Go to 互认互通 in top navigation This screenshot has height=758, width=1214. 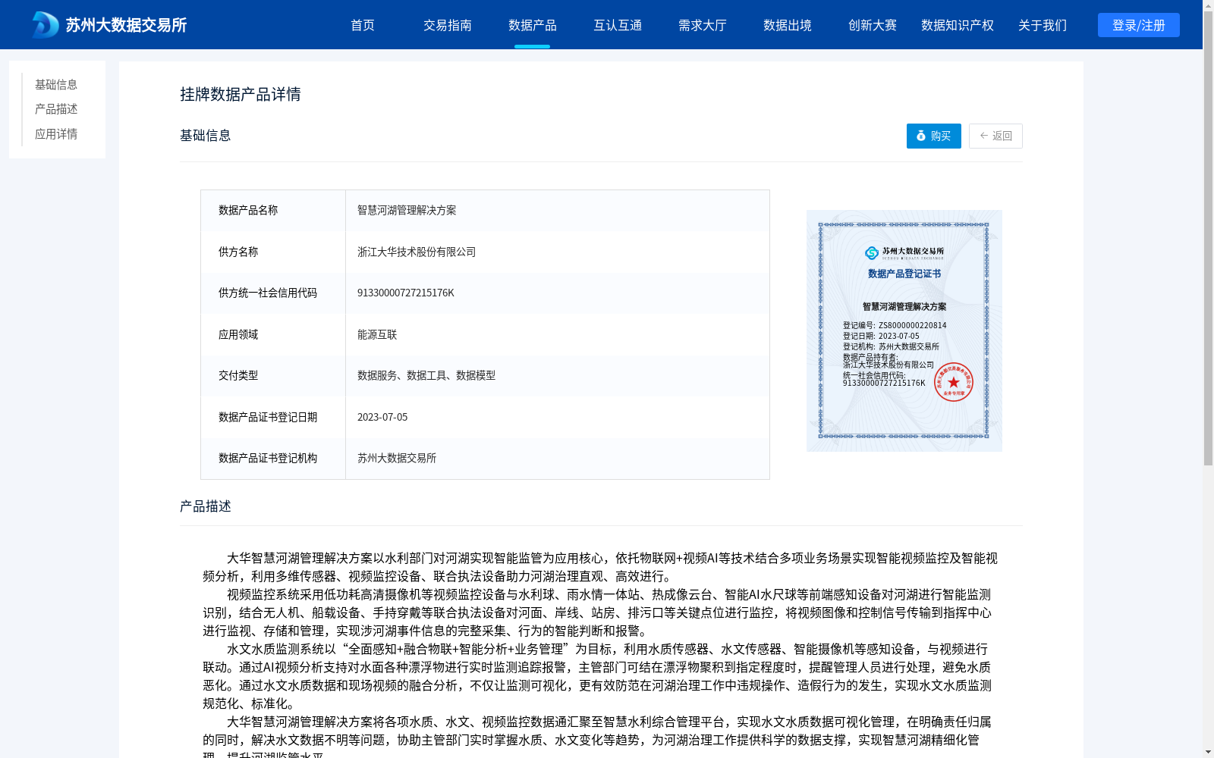618,25
